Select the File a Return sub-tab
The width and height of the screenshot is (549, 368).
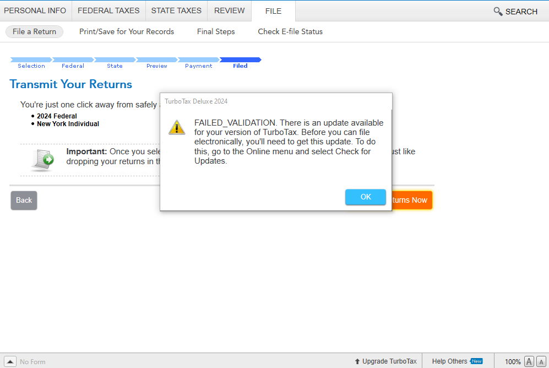[34, 31]
